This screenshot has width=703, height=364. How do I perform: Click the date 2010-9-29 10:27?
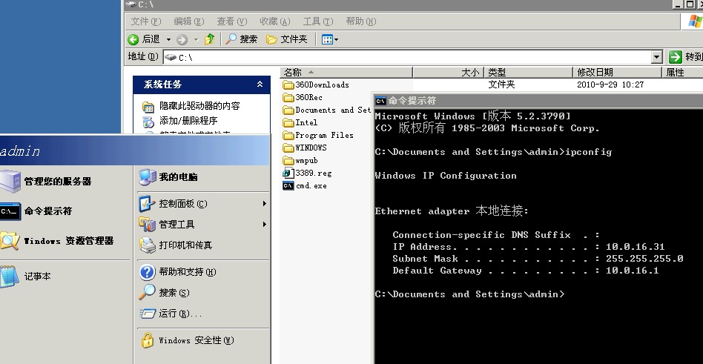click(610, 85)
